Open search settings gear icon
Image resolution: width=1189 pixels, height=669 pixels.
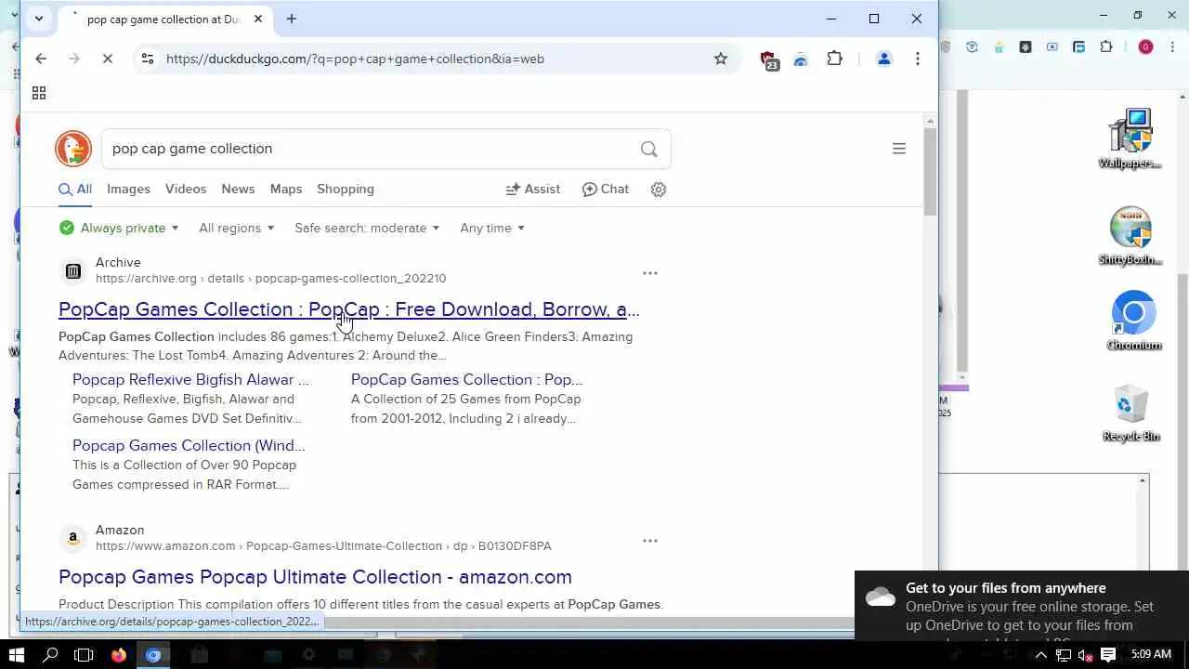[659, 190]
